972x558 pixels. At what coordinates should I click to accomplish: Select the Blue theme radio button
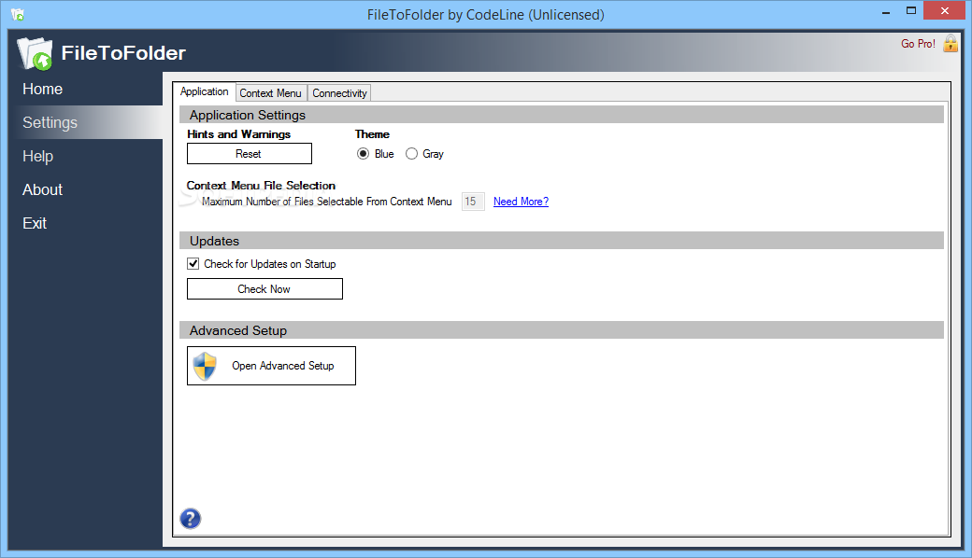tap(364, 153)
